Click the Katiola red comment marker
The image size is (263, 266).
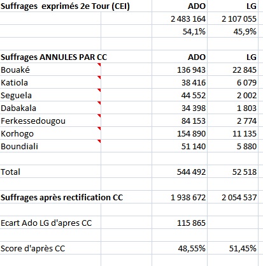pyautogui.click(x=99, y=77)
